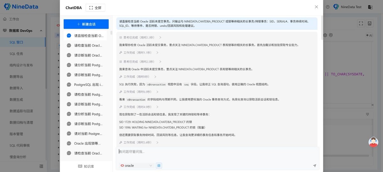Screen dimensions: 383x172
Task: Click the help question-mark icon in header
Action: pyautogui.click(x=328, y=7)
